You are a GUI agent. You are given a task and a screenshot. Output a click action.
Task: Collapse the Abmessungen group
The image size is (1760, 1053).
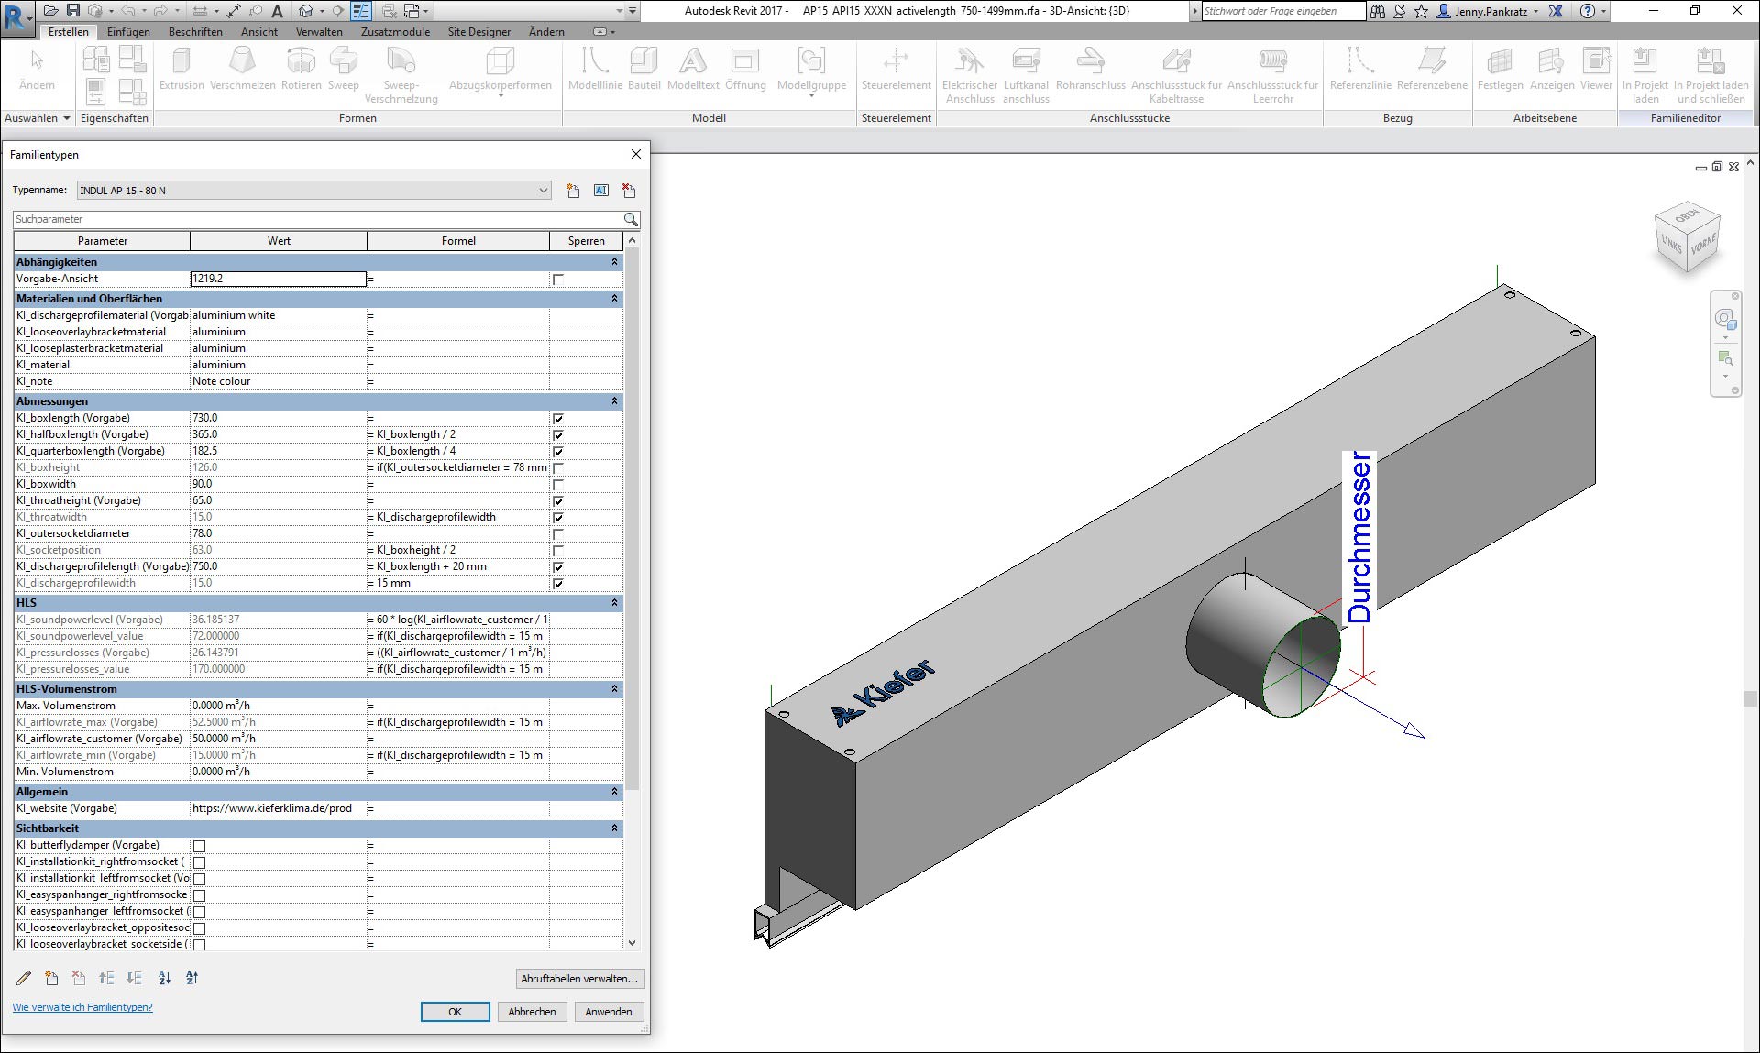point(614,401)
